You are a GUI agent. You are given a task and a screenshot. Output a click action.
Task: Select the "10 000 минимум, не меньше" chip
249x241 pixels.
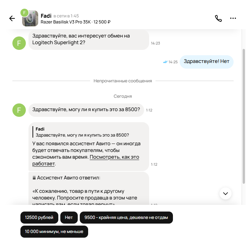pyautogui.click(x=54, y=232)
